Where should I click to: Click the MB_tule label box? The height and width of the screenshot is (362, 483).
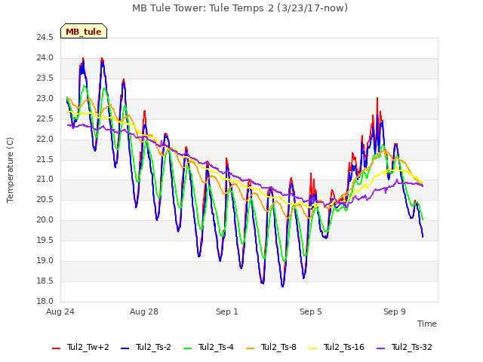[84, 31]
